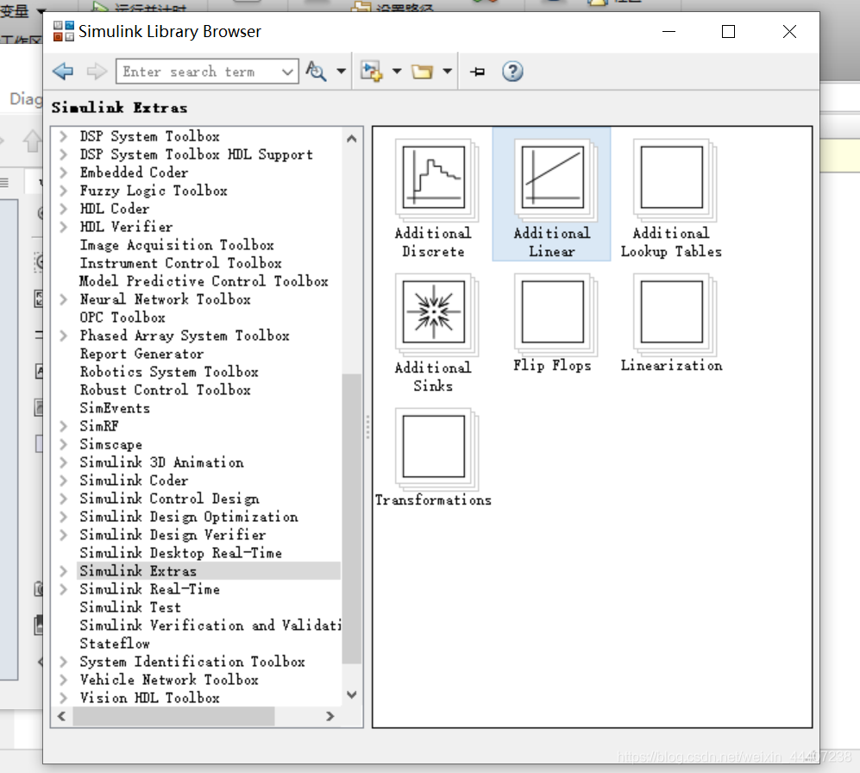Image resolution: width=860 pixels, height=773 pixels.
Task: Expand Simulink Extras tree node
Action: point(64,570)
